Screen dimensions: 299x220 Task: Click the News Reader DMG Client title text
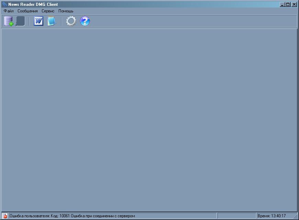coord(33,4)
